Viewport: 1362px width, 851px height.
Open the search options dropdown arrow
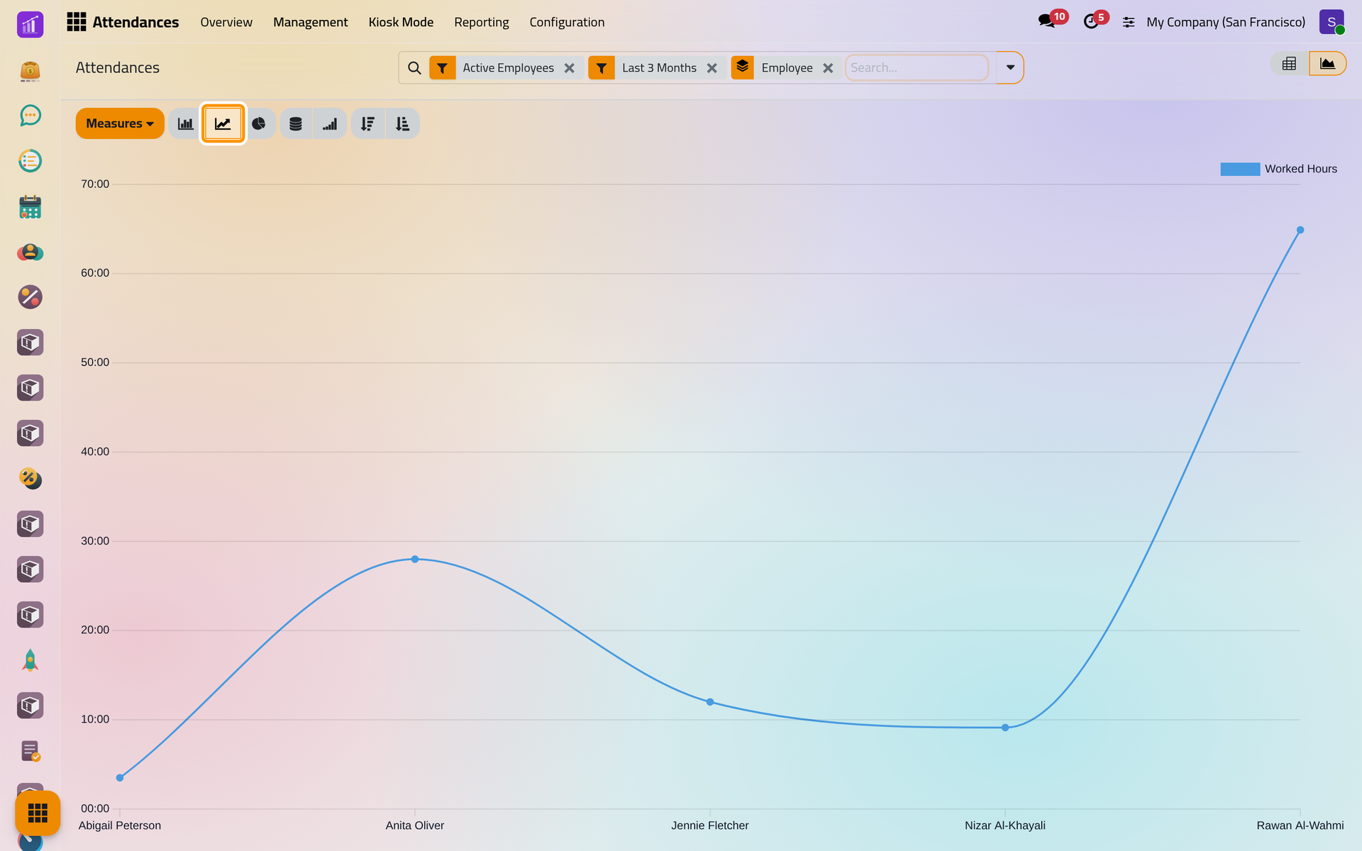point(1010,67)
